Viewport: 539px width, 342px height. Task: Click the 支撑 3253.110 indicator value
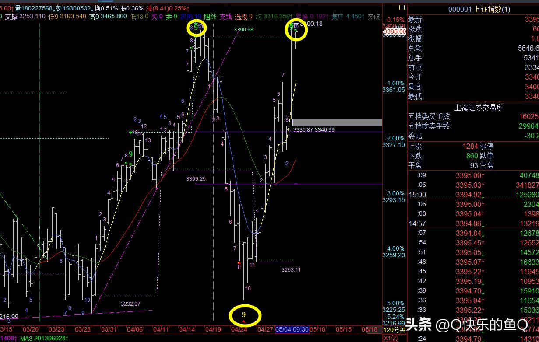coord(26,17)
